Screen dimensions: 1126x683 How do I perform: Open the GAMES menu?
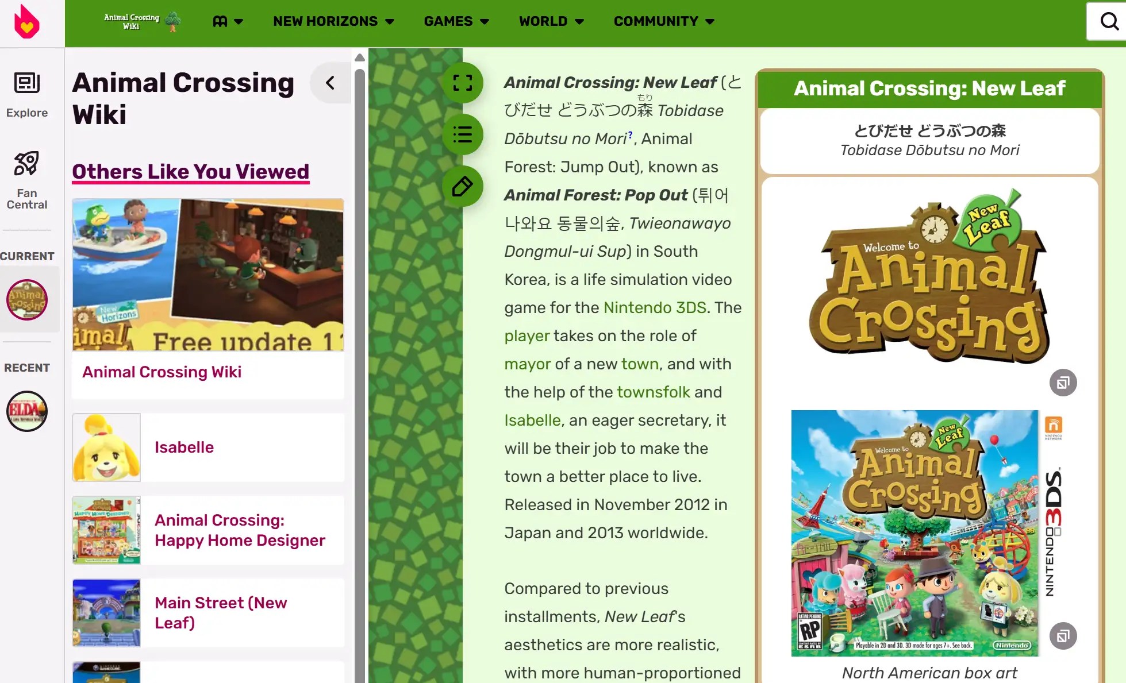coord(448,21)
